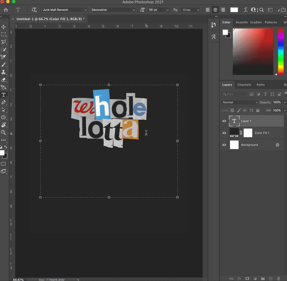Screen dimensions: 287x281
Task: Select the Untitled-1 document tab
Action: (50, 19)
